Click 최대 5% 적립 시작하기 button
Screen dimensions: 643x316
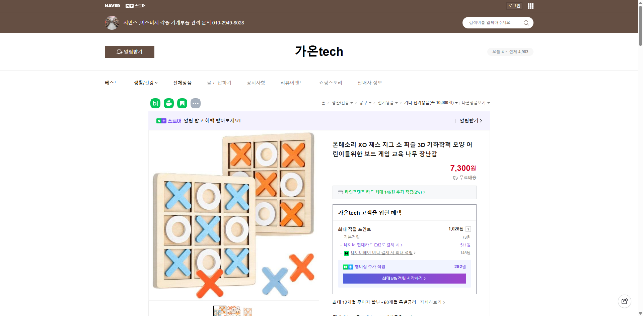[x=404, y=278]
